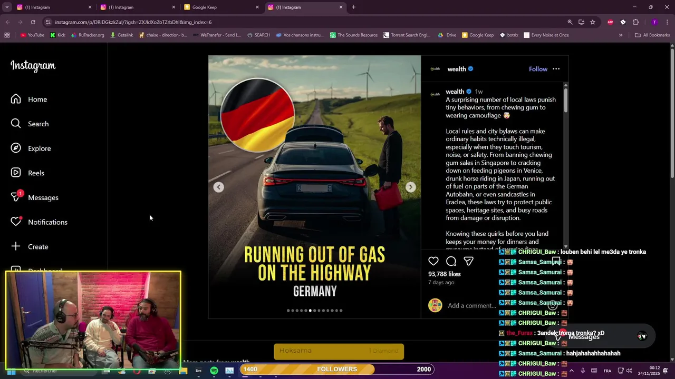Reload the page
The height and width of the screenshot is (379, 675).
tap(33, 22)
